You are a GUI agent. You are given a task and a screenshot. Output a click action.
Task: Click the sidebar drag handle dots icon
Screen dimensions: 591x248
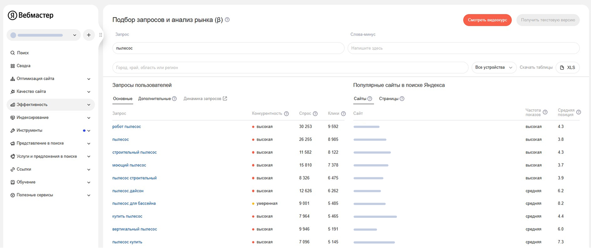[101, 35]
